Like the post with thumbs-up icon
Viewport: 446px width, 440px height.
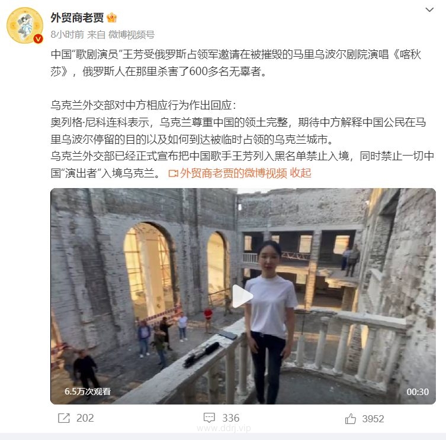351,419
